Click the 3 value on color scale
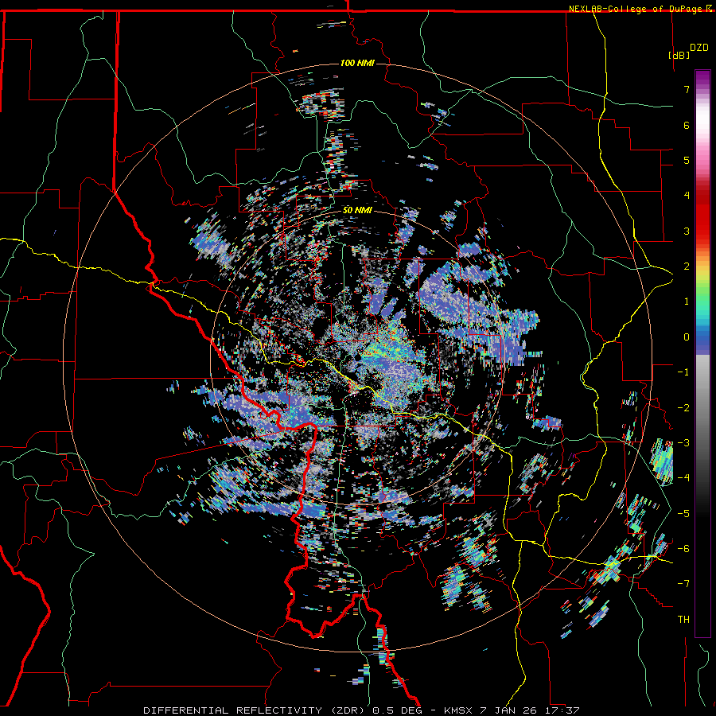This screenshot has height=716, width=716. 687,231
